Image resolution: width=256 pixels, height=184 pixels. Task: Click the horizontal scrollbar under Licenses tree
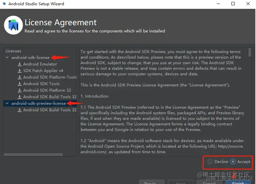click(33, 155)
